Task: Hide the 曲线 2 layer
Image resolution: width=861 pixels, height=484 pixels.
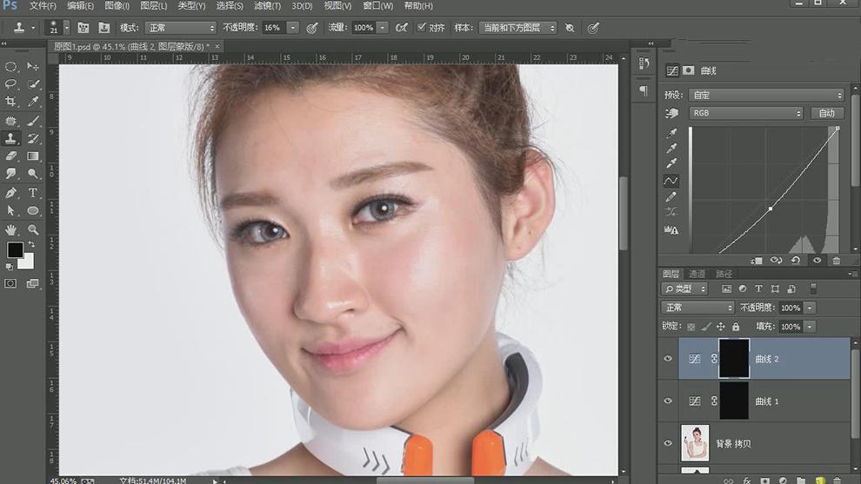Action: 668,359
